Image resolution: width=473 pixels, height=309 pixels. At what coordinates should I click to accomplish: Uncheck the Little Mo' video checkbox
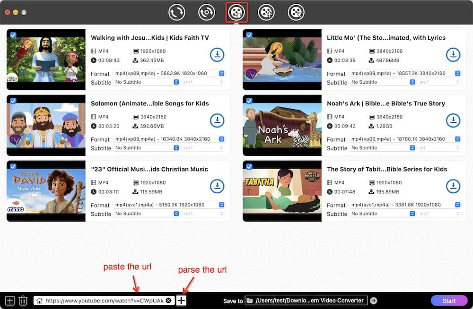tap(249, 35)
